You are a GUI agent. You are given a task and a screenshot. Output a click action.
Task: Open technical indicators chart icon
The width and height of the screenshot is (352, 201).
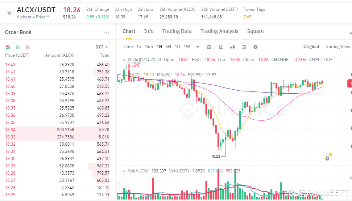coord(221,47)
